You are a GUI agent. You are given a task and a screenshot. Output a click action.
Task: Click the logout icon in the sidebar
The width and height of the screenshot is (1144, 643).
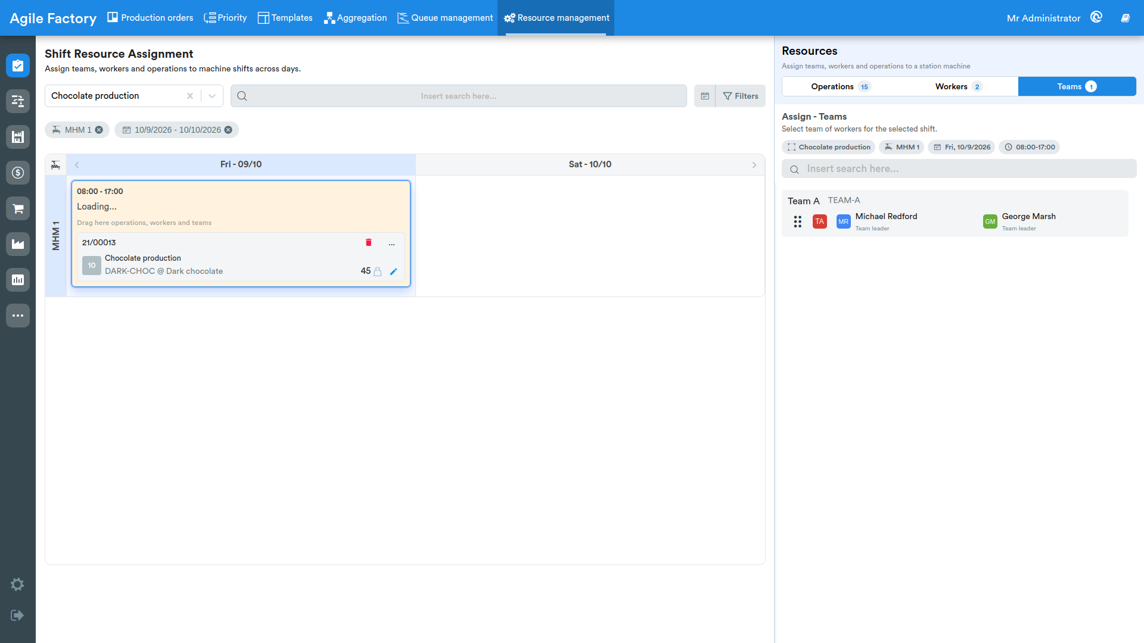click(x=17, y=615)
